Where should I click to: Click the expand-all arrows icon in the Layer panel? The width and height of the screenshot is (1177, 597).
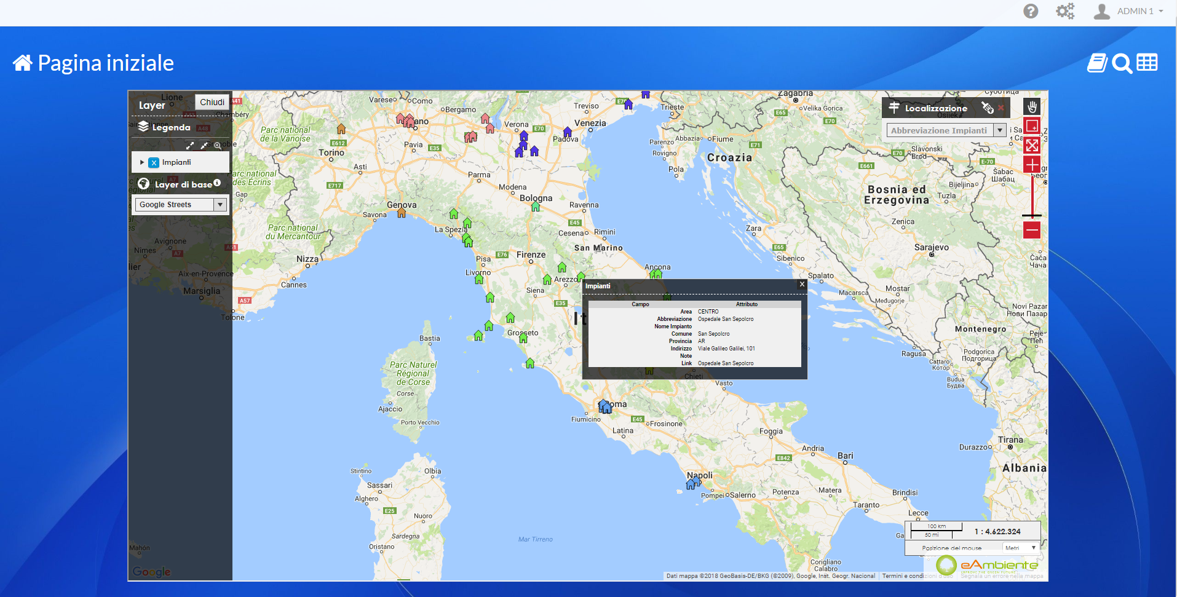[190, 146]
